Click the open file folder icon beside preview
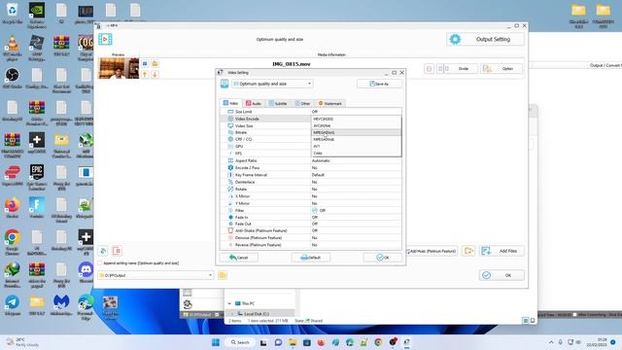 155,64
